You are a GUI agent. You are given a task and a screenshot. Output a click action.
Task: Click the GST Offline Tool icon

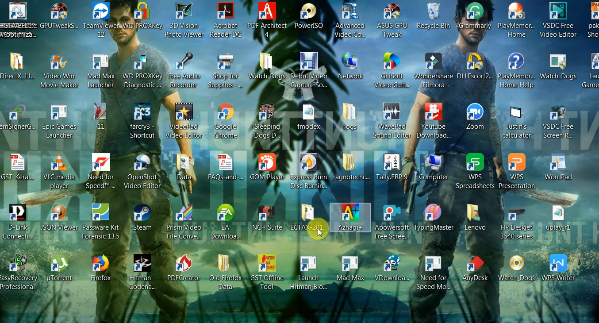(x=267, y=263)
